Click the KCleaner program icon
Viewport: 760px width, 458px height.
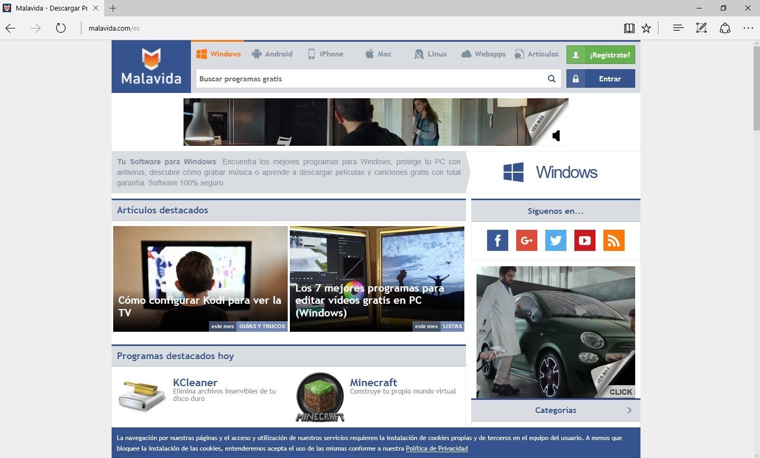point(142,397)
